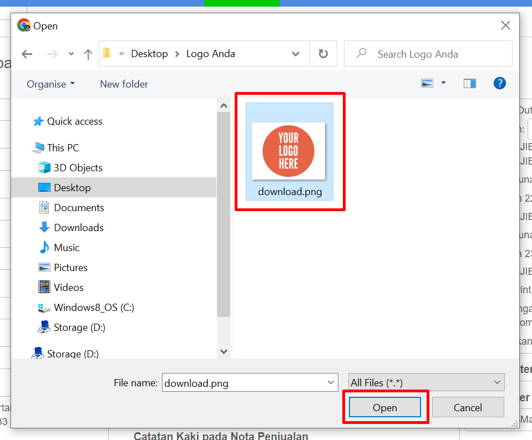The width and height of the screenshot is (532, 440).
Task: Open 3D Objects in the navigation pane
Action: 78,168
